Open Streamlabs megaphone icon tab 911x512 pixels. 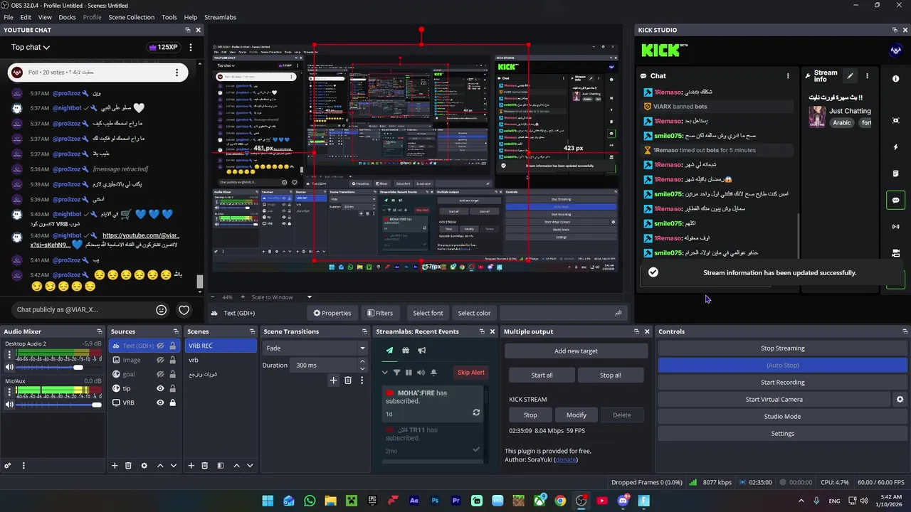coord(422,350)
